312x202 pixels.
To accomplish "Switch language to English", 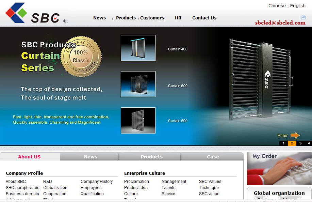I will (298, 5).
